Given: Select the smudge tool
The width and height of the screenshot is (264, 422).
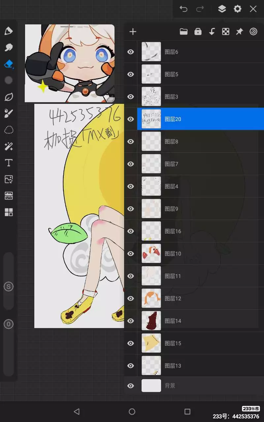Looking at the screenshot, I should [9, 47].
